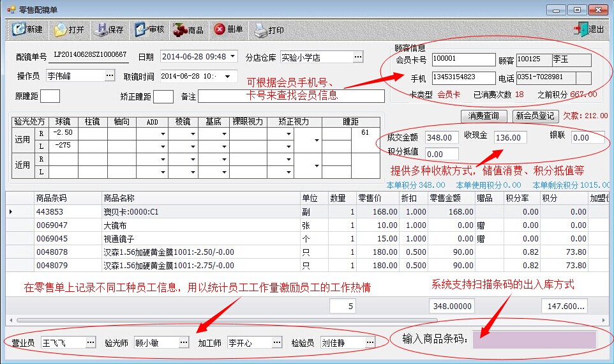Open the 验光师 lookup ellipsis button
614x364 pixels.
coord(183,342)
